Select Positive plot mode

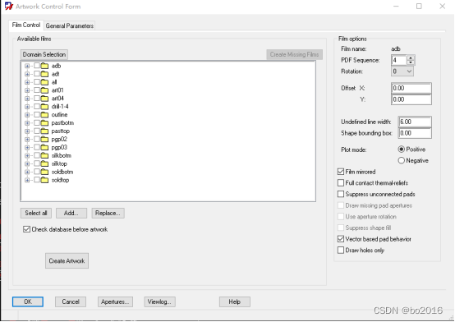coord(402,149)
